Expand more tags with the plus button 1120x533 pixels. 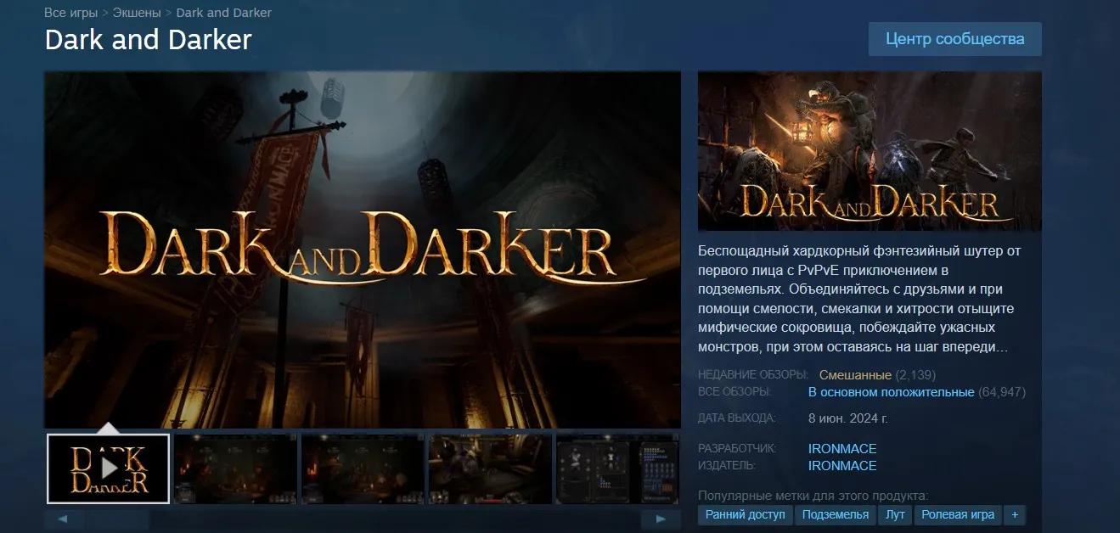(1014, 514)
